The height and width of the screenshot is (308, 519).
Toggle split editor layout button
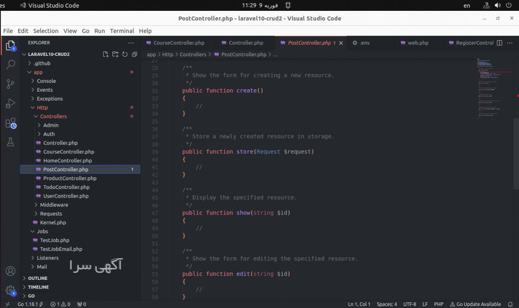tap(500, 43)
